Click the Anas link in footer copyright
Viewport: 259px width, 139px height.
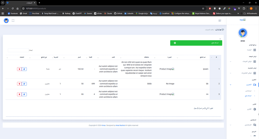coord(104,125)
